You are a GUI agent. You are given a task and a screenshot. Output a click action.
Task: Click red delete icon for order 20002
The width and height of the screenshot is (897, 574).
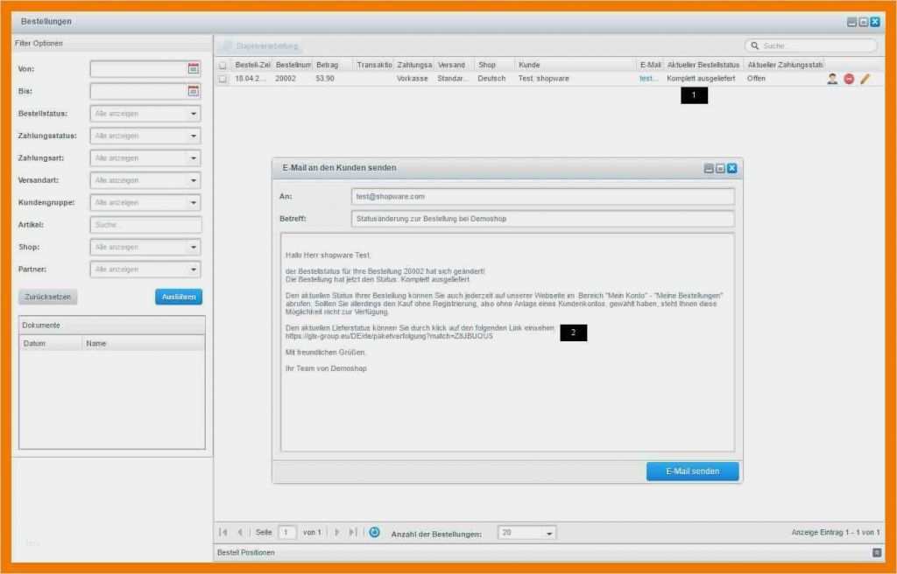849,79
